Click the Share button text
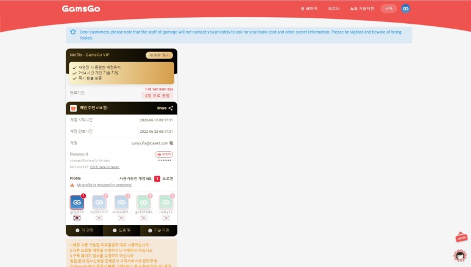Image resolution: width=471 pixels, height=267 pixels. click(161, 109)
